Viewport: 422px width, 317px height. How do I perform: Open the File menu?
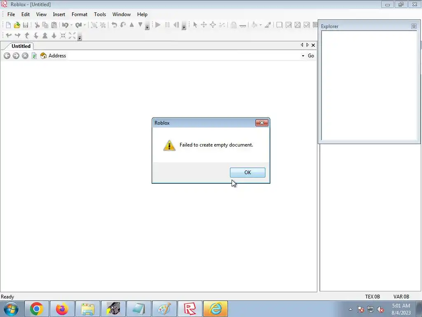click(11, 14)
